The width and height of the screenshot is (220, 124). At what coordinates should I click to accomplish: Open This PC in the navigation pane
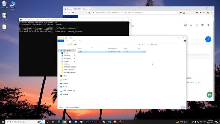tap(65, 87)
